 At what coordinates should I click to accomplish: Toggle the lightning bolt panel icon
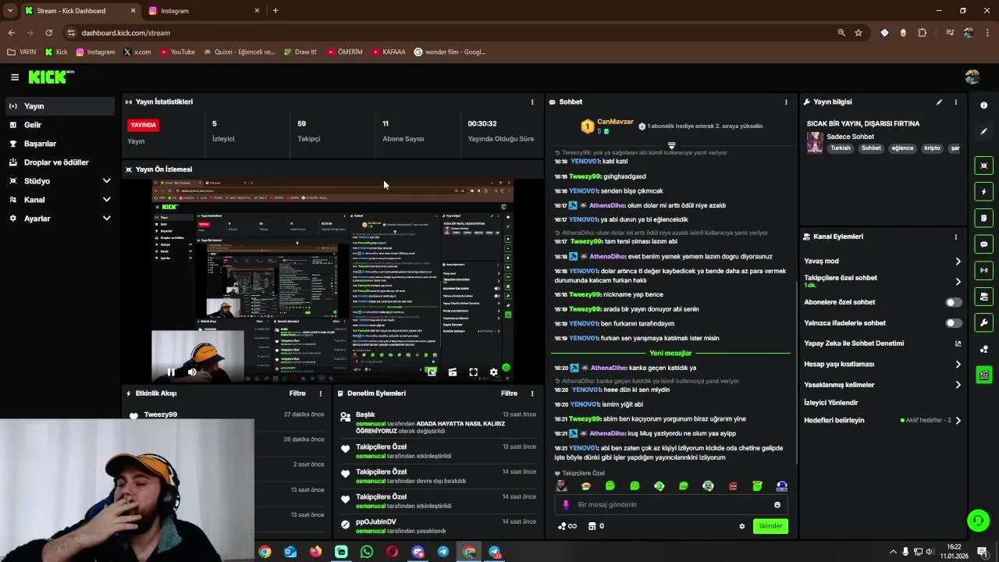click(983, 191)
